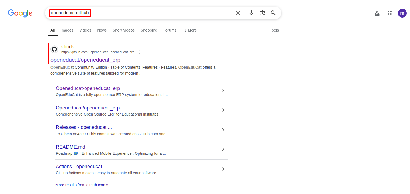Open the Tools options
The image size is (410, 194).
click(x=274, y=30)
